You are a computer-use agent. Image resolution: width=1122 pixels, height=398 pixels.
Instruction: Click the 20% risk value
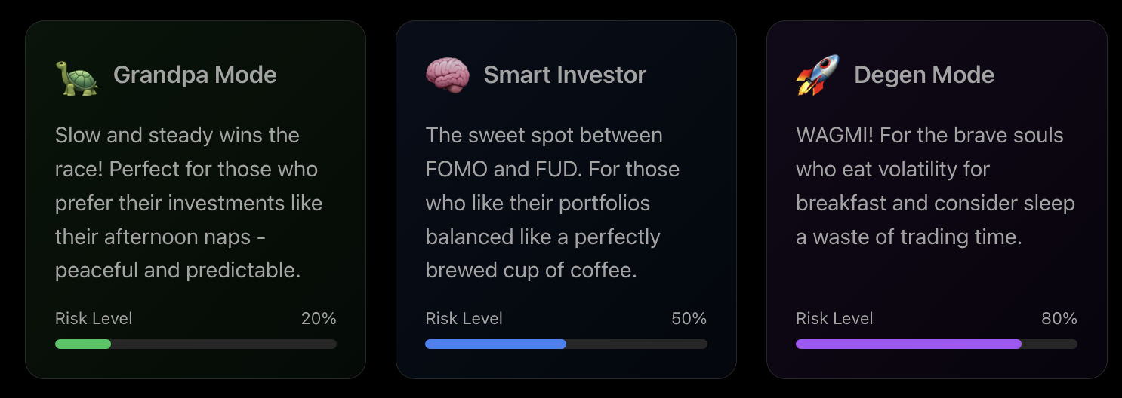[319, 319]
